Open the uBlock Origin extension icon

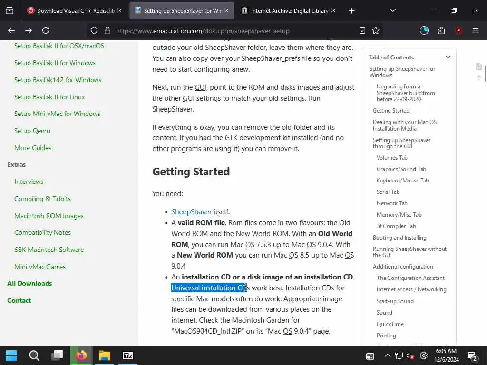458,30
